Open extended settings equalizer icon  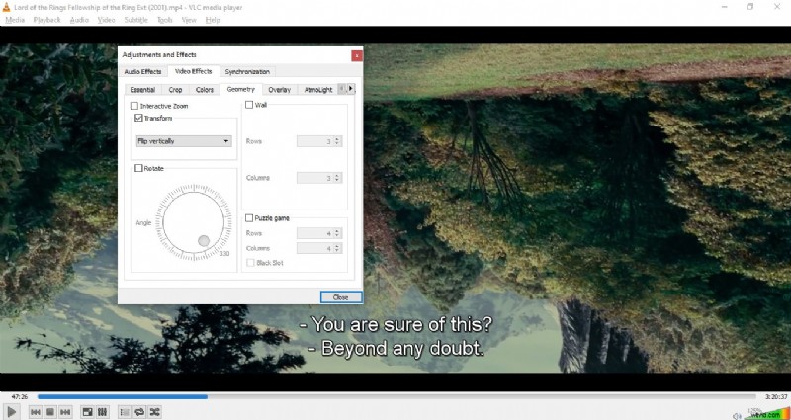point(102,412)
